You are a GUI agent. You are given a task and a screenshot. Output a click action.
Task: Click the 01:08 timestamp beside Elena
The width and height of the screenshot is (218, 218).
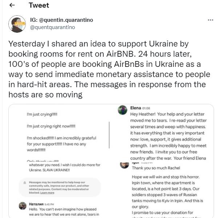coord(148,108)
